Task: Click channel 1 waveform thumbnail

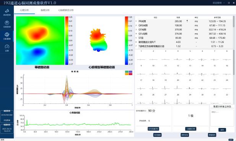Action: pos(141,59)
